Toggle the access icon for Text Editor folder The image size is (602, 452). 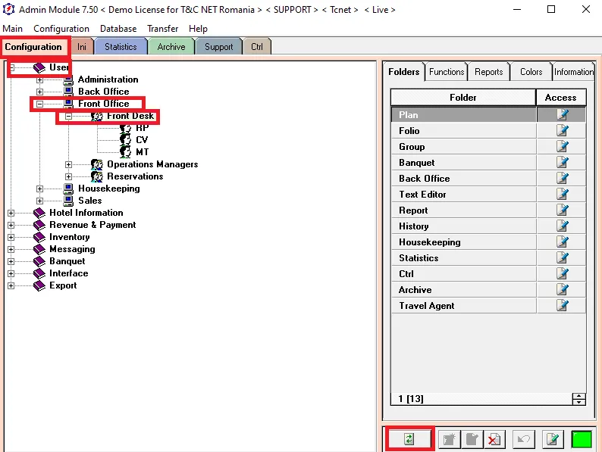[562, 194]
